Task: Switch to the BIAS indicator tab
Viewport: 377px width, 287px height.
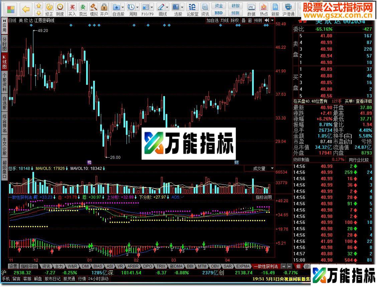Action: click(x=98, y=266)
